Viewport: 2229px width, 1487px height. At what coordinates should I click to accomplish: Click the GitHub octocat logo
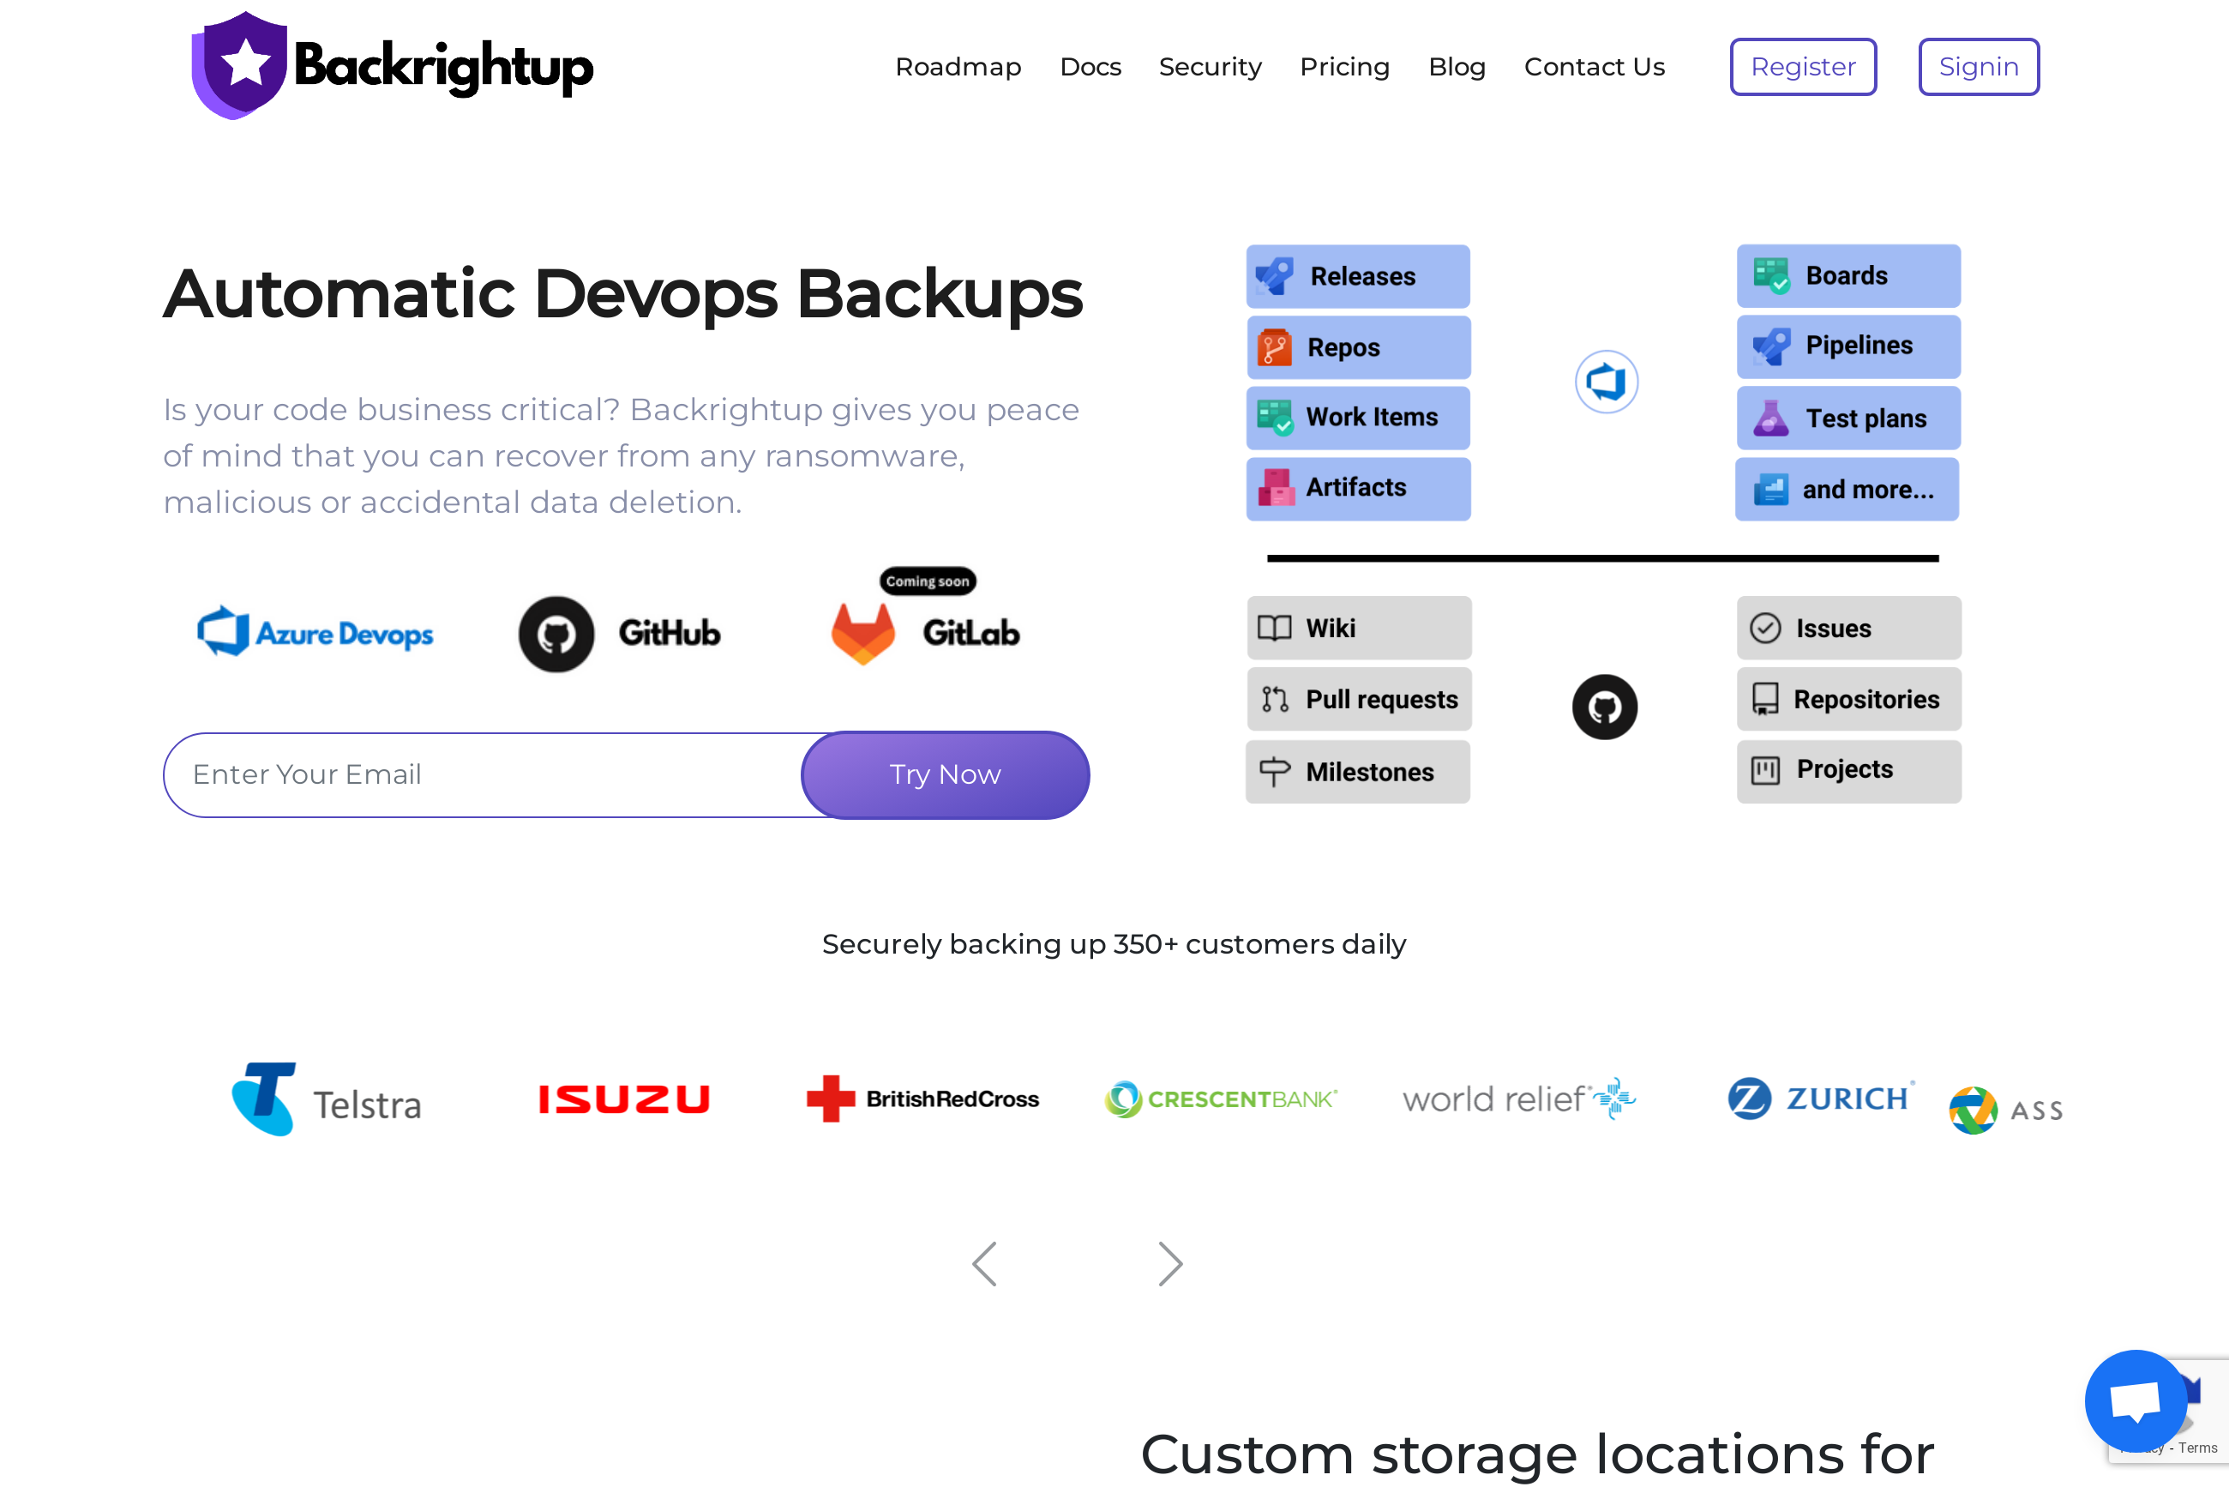pos(556,634)
